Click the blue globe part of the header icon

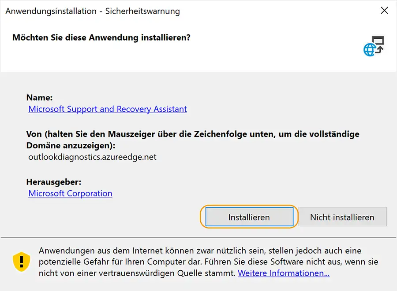pos(369,50)
